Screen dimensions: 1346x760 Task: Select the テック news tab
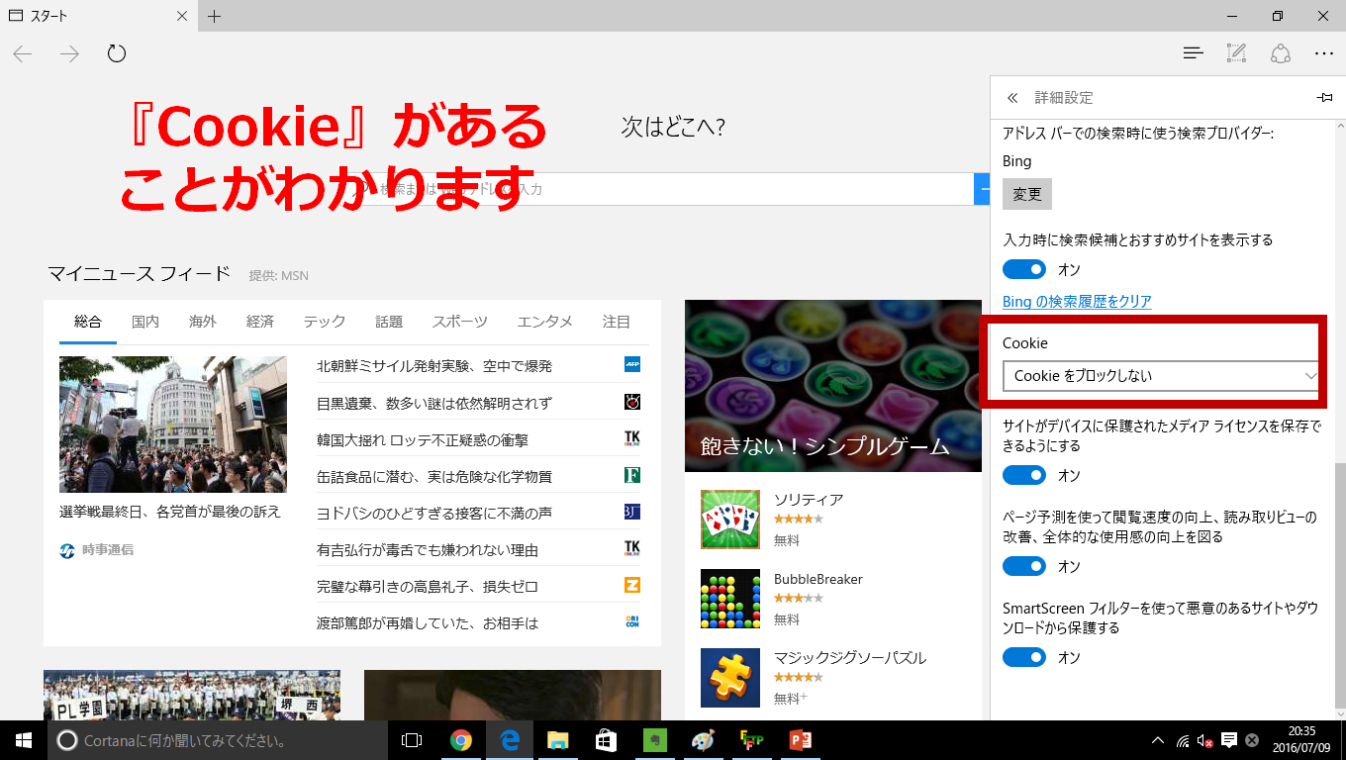325,322
